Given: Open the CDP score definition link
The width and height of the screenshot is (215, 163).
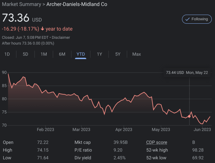Looking at the screenshot, I should pos(156,142).
